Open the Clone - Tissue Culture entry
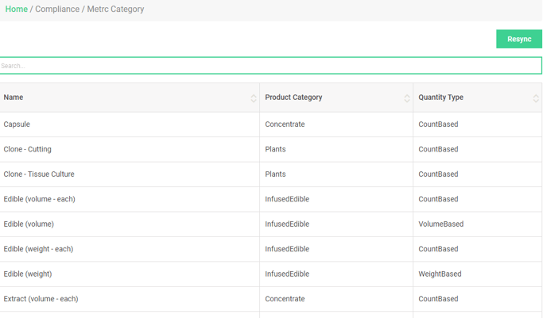The image size is (547, 318). click(270, 174)
